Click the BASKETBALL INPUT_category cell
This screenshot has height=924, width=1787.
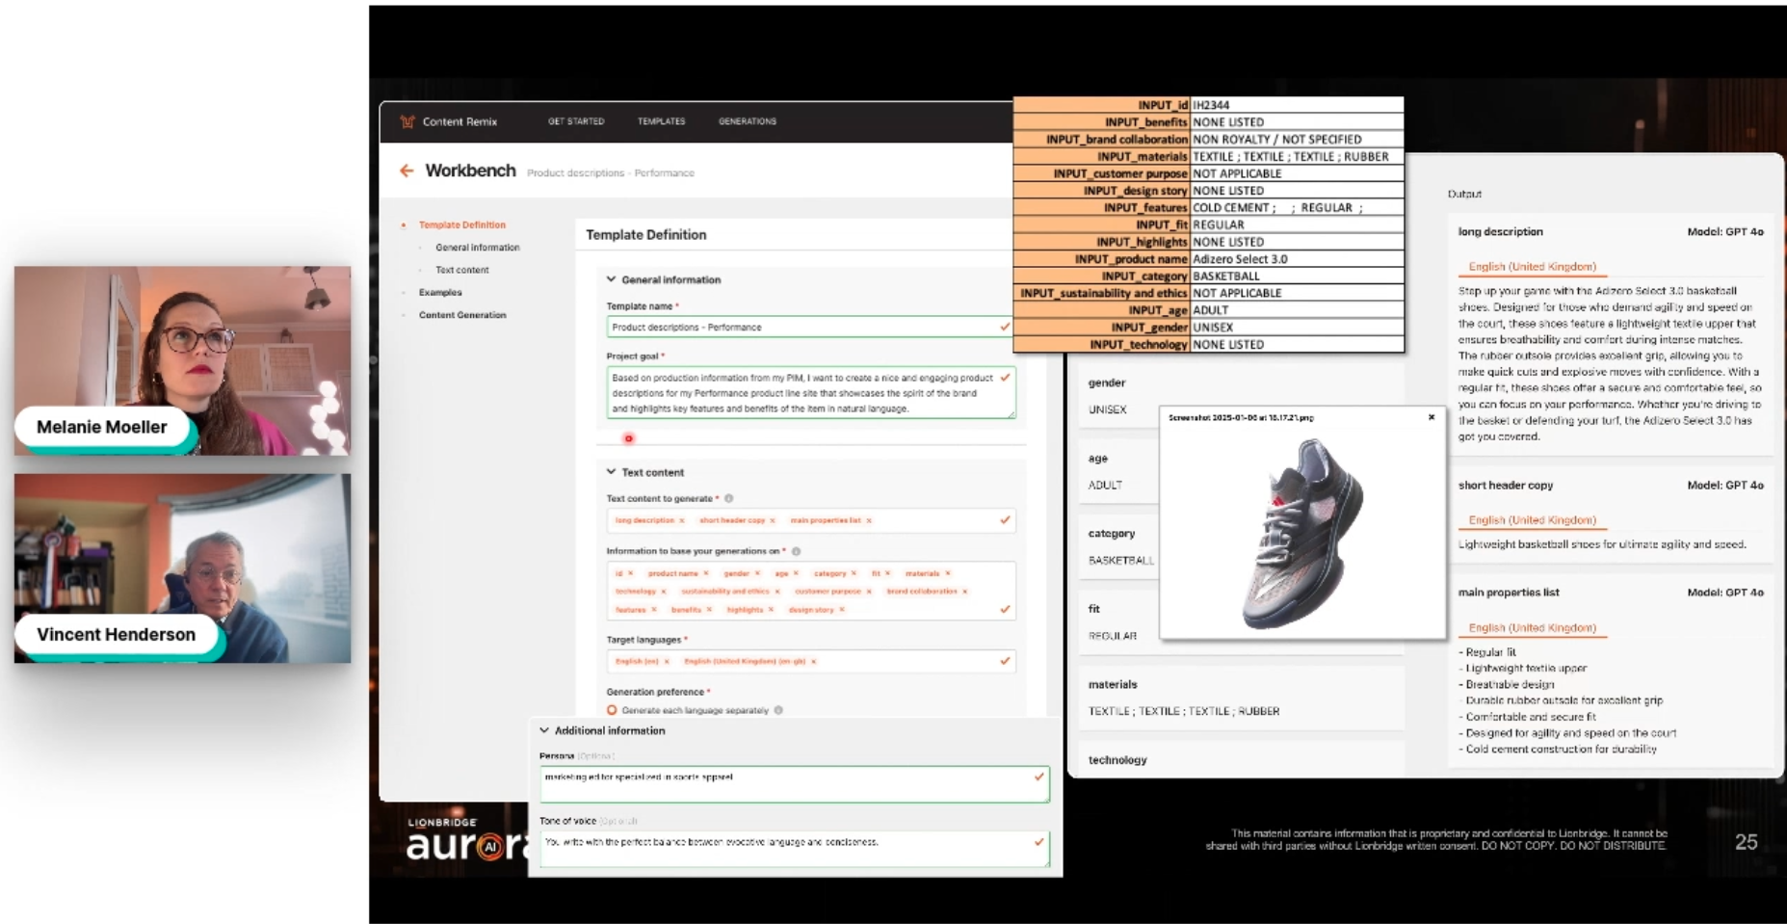[x=1297, y=277]
